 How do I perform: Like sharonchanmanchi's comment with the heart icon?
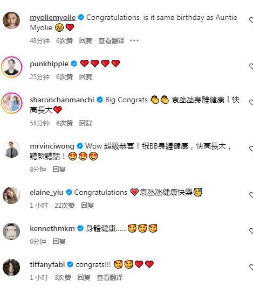point(251,102)
